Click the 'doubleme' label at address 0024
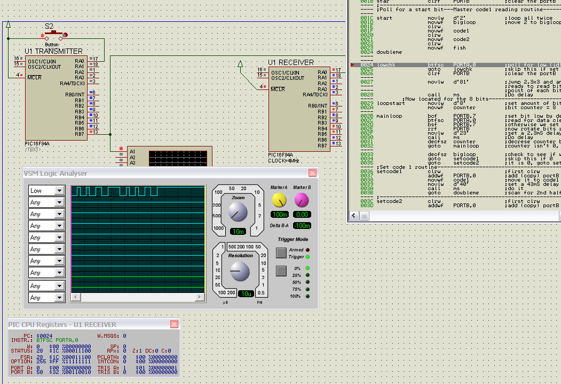 click(x=389, y=52)
